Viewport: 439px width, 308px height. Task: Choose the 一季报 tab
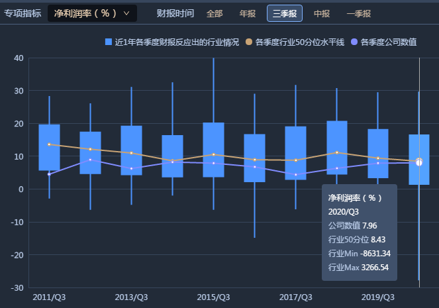click(x=358, y=13)
